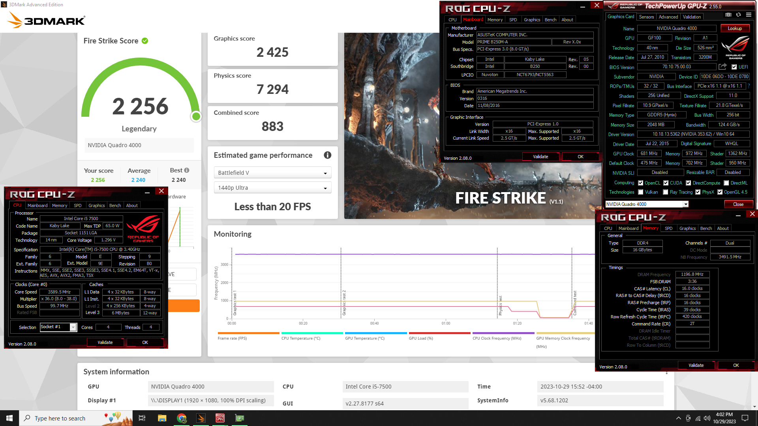The height and width of the screenshot is (426, 758).
Task: Click the GPU-Z refresh icon
Action: 739,15
